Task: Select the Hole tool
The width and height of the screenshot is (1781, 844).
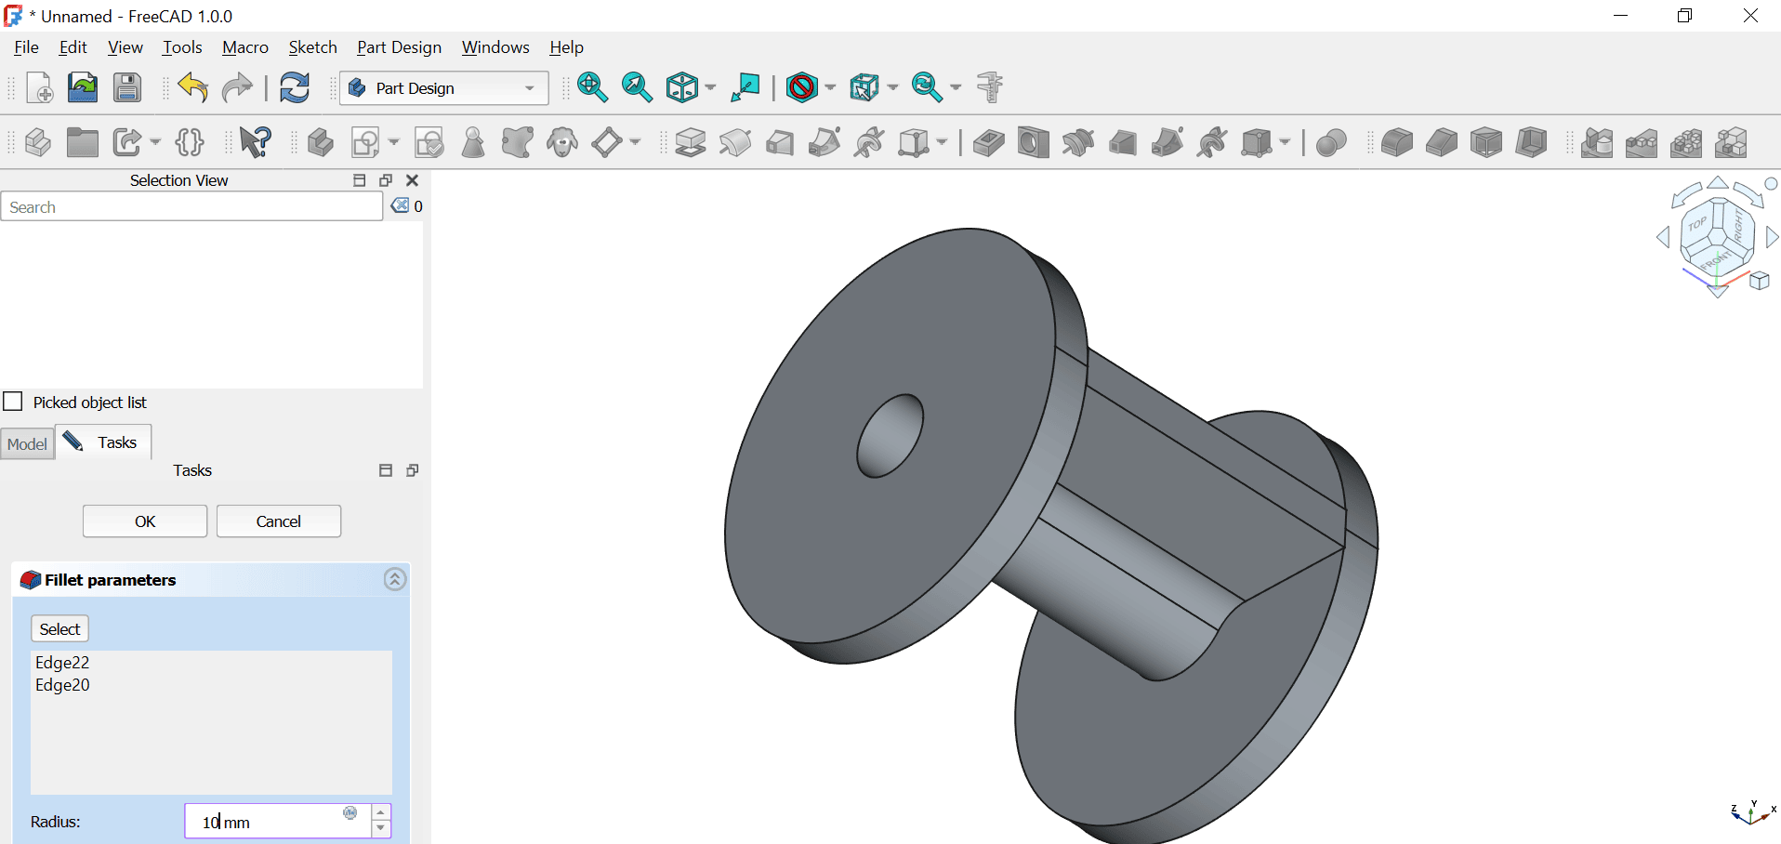Action: (1034, 142)
